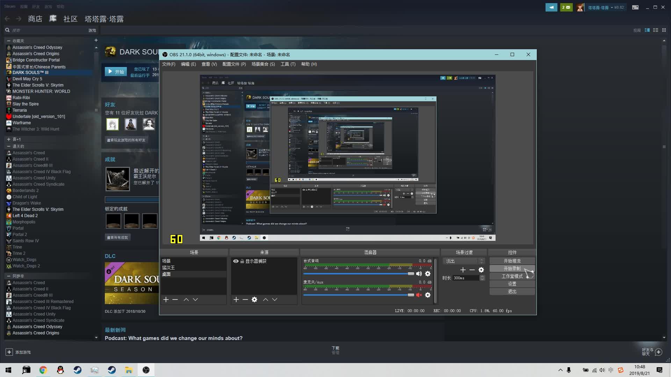Image resolution: width=671 pixels, height=377 pixels.
Task: Open podcast news headline link
Action: coord(174,338)
